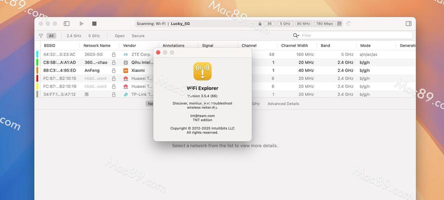
Task: Stop scanning with the square stop button
Action: tap(94, 24)
